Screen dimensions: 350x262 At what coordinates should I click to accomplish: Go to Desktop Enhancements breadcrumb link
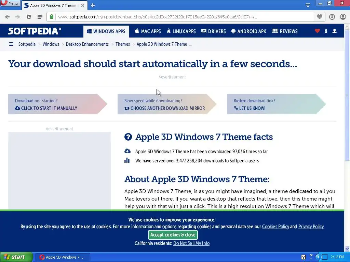[87, 44]
